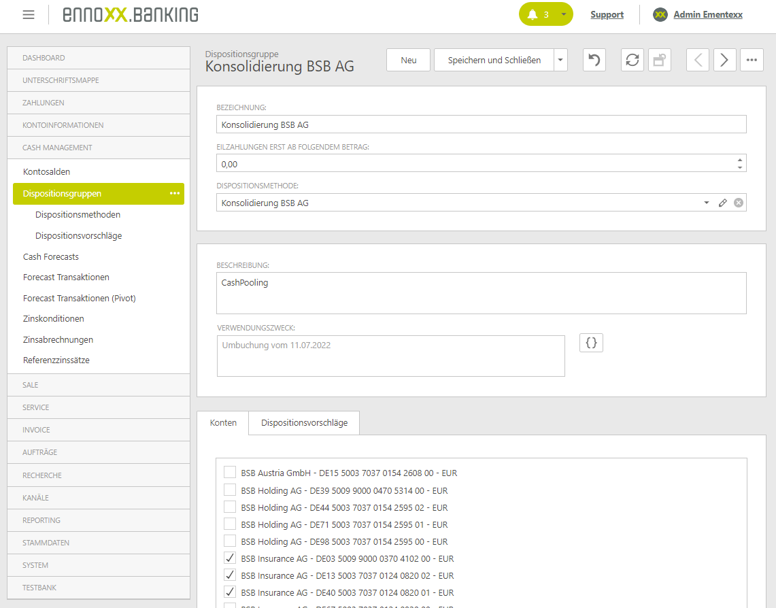Click the refresh record icon

632,60
